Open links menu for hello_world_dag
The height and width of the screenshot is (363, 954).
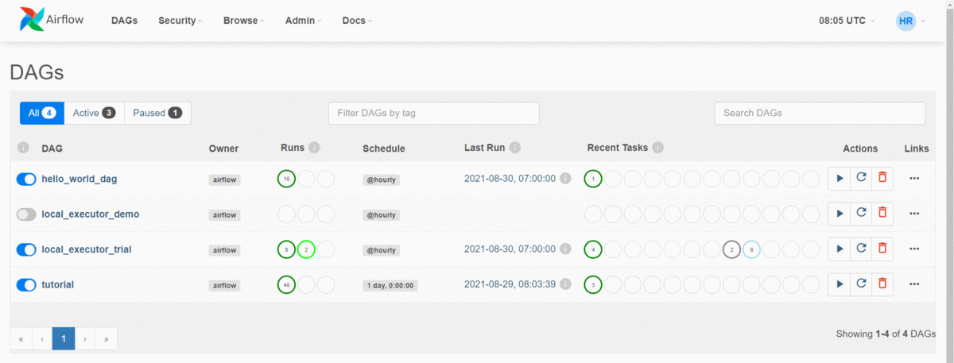(914, 179)
